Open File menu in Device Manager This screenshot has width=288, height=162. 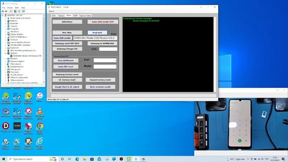click(x=4, y=8)
